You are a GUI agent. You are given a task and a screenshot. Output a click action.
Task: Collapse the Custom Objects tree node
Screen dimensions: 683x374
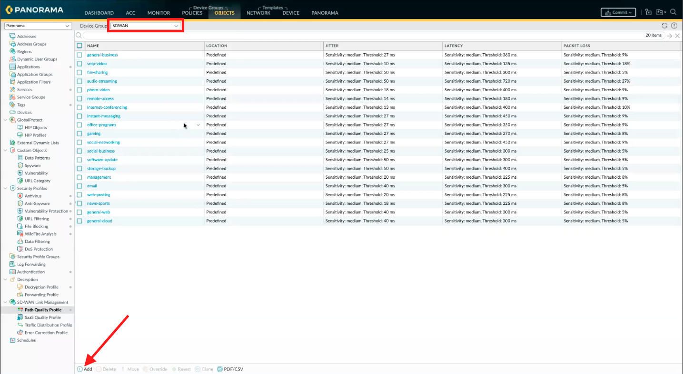click(x=6, y=150)
